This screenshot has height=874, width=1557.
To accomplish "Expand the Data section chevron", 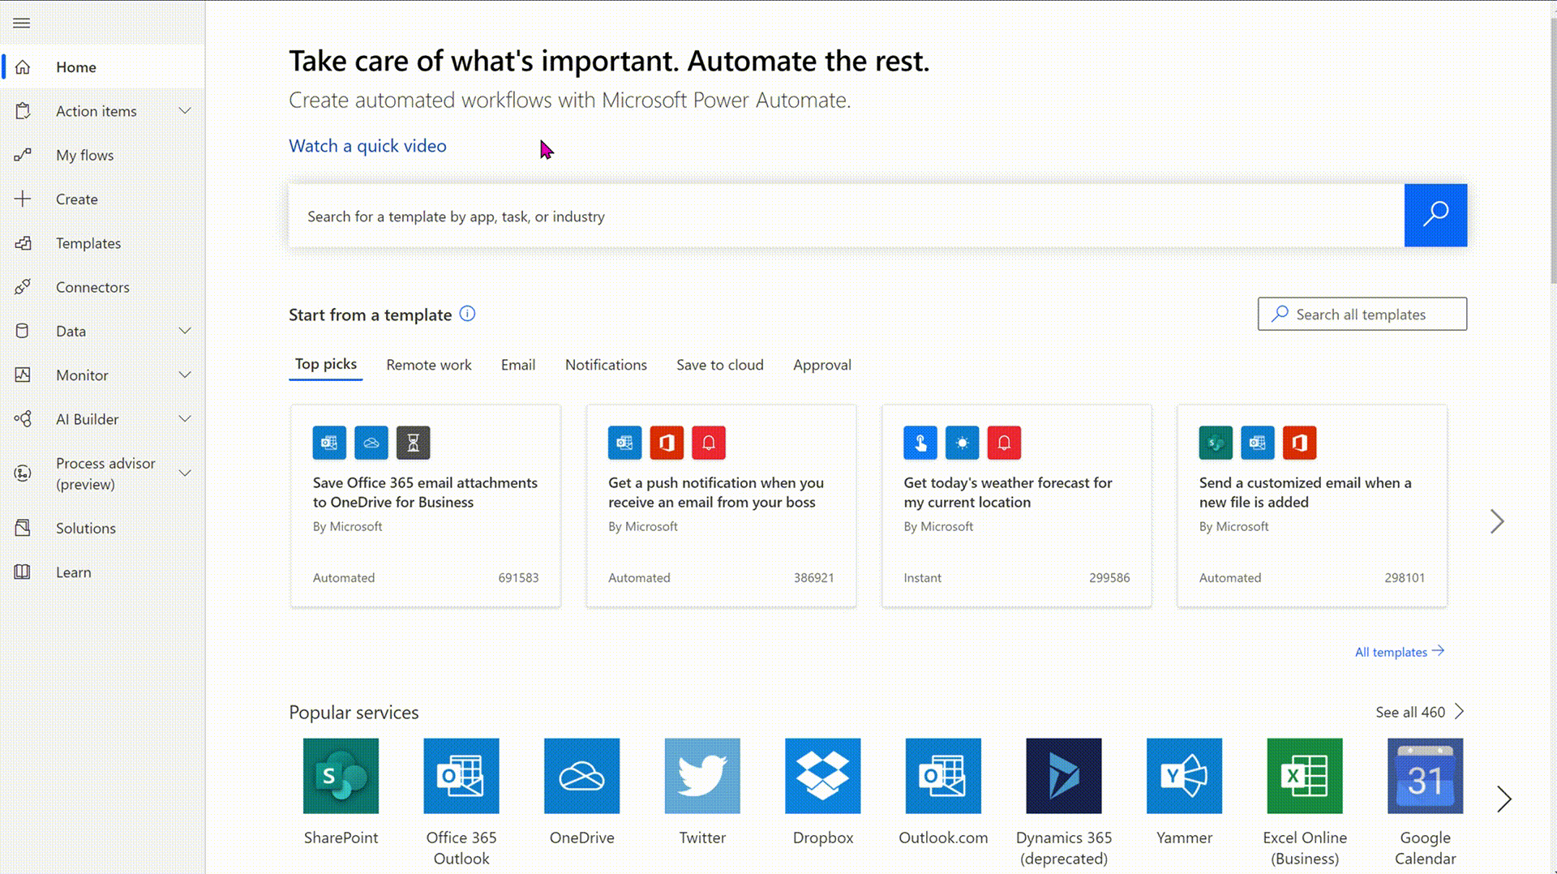I will pos(185,331).
